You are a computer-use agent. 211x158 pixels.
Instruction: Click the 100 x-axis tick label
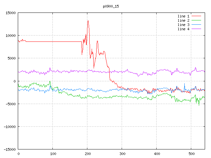click(x=53, y=154)
